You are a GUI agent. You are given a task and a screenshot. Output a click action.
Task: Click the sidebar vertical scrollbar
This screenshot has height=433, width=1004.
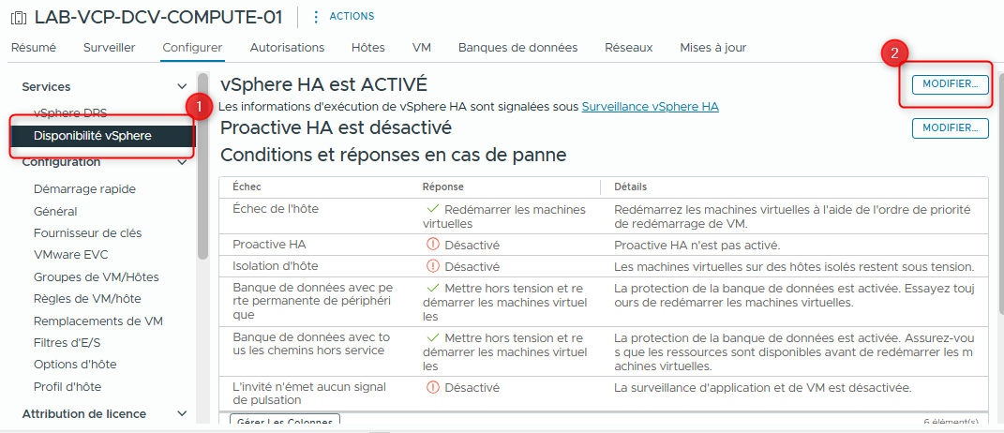pyautogui.click(x=202, y=169)
